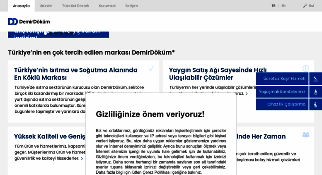
Task: Click the checkmark icon on the Köklü Markası card
Action: (151, 69)
